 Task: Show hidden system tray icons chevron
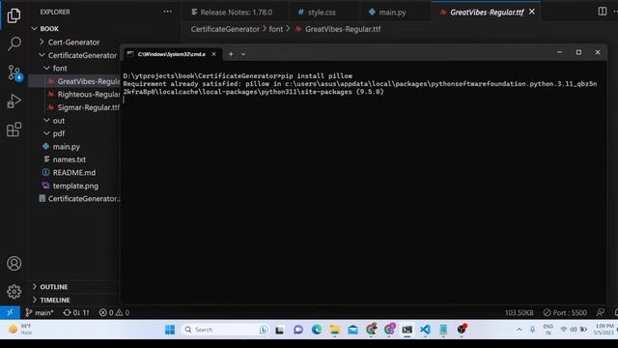[x=520, y=330]
